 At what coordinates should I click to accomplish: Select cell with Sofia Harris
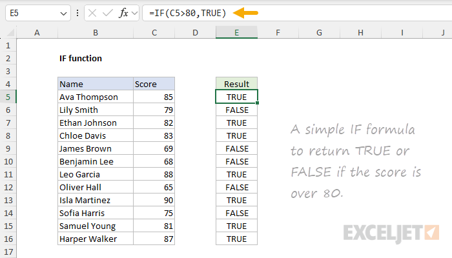96,213
